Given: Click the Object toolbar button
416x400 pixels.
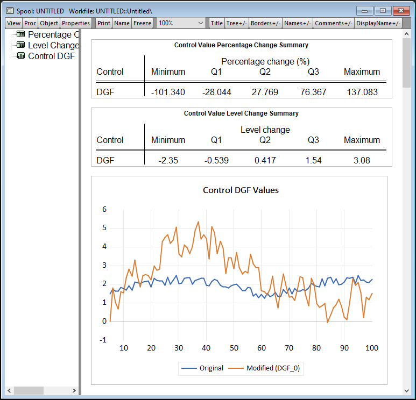Looking at the screenshot, I should [x=49, y=23].
